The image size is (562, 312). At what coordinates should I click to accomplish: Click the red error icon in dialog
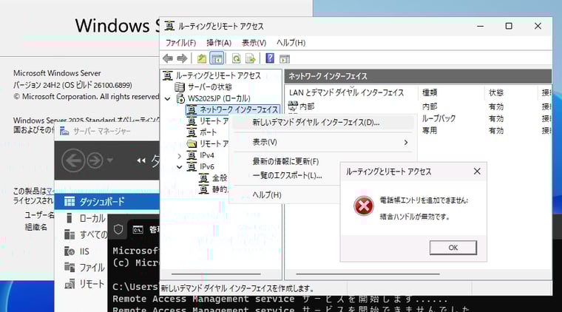[x=363, y=206]
